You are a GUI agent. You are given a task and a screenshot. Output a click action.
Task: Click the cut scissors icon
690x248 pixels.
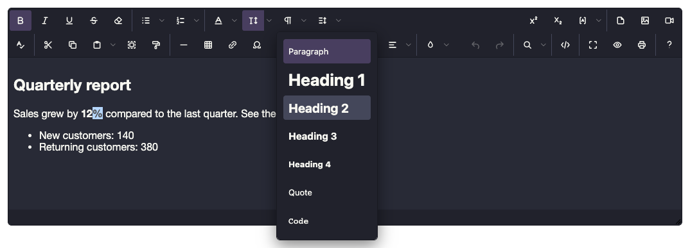48,45
